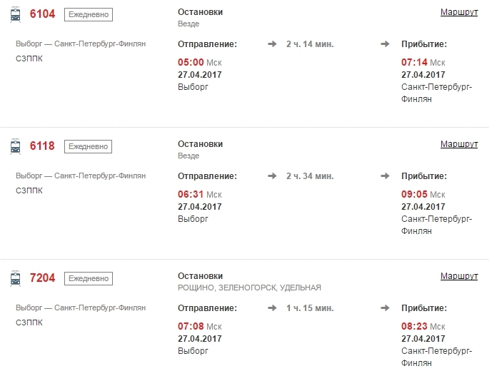Click Ежедневно badge of train 7204
Viewport: 502px width, 381px height.
(89, 279)
